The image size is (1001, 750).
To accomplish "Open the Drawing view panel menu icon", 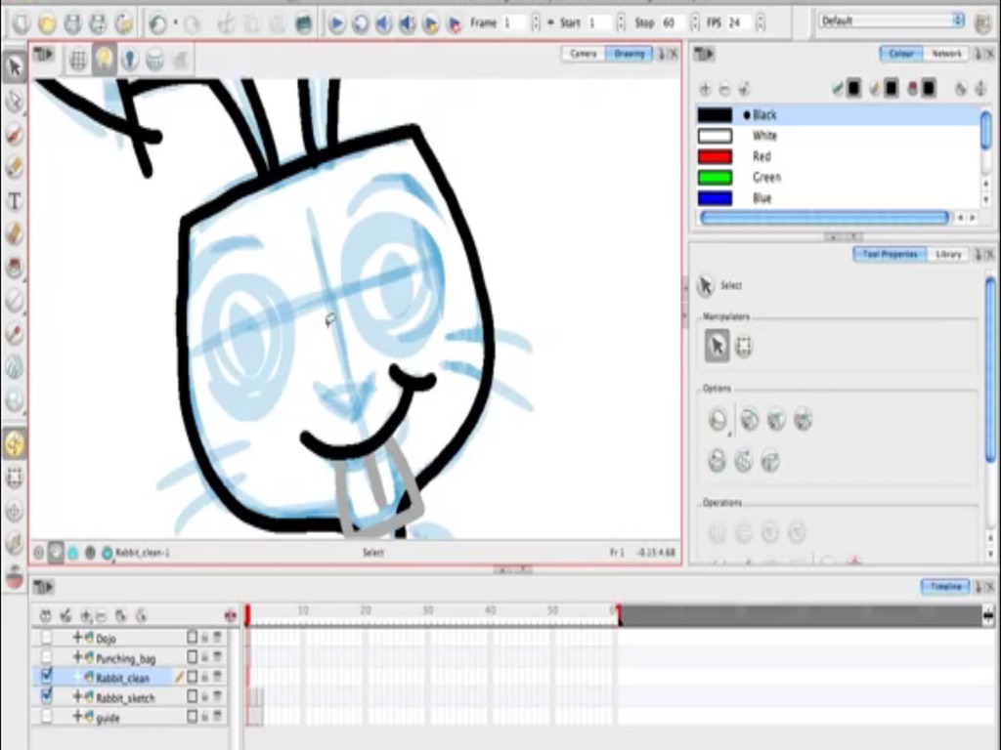I will coord(43,55).
